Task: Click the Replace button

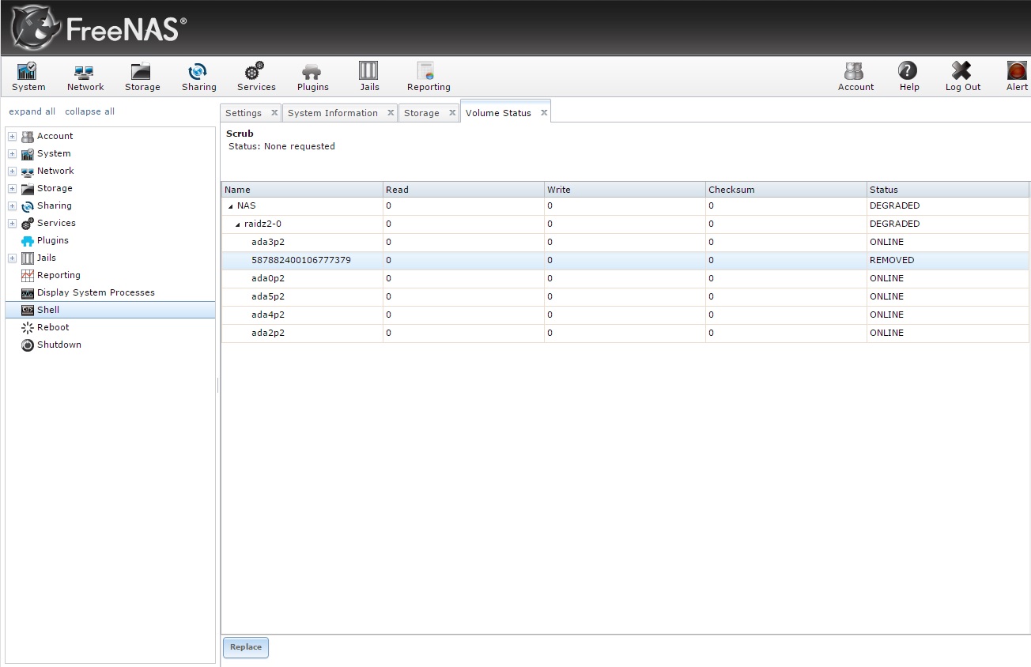Action: point(246,647)
